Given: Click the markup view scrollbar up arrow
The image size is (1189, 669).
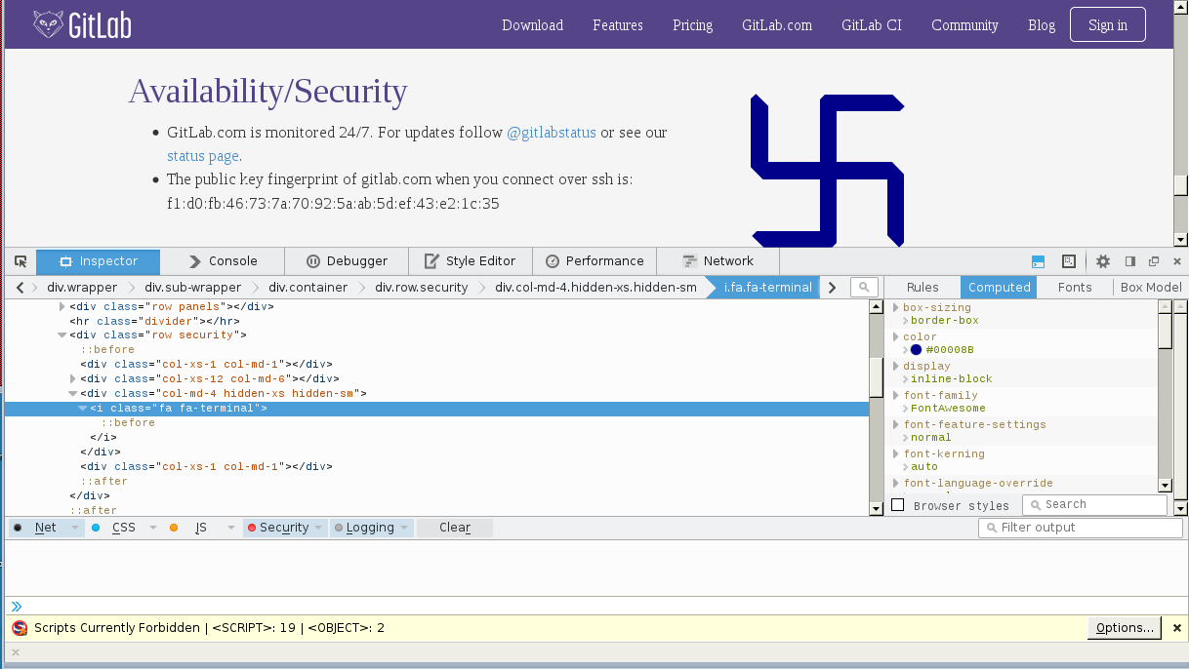Looking at the screenshot, I should (x=876, y=306).
